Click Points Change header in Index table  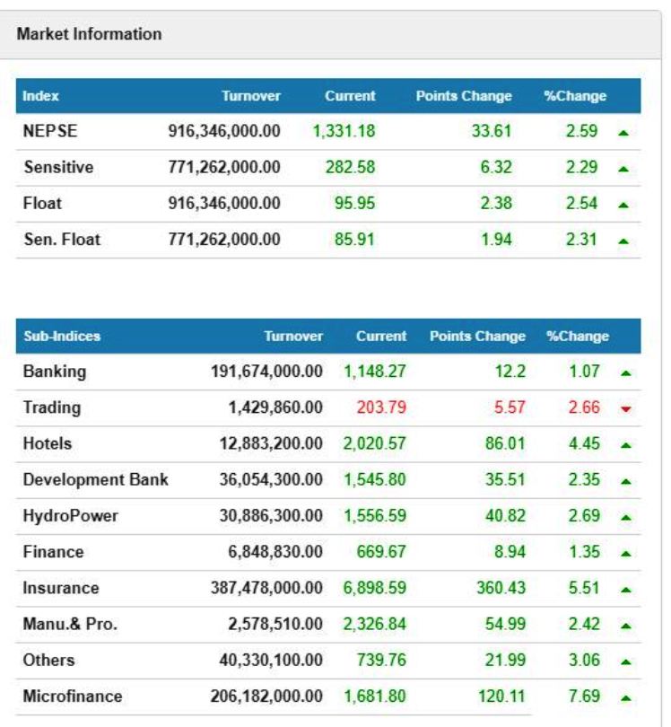464,96
